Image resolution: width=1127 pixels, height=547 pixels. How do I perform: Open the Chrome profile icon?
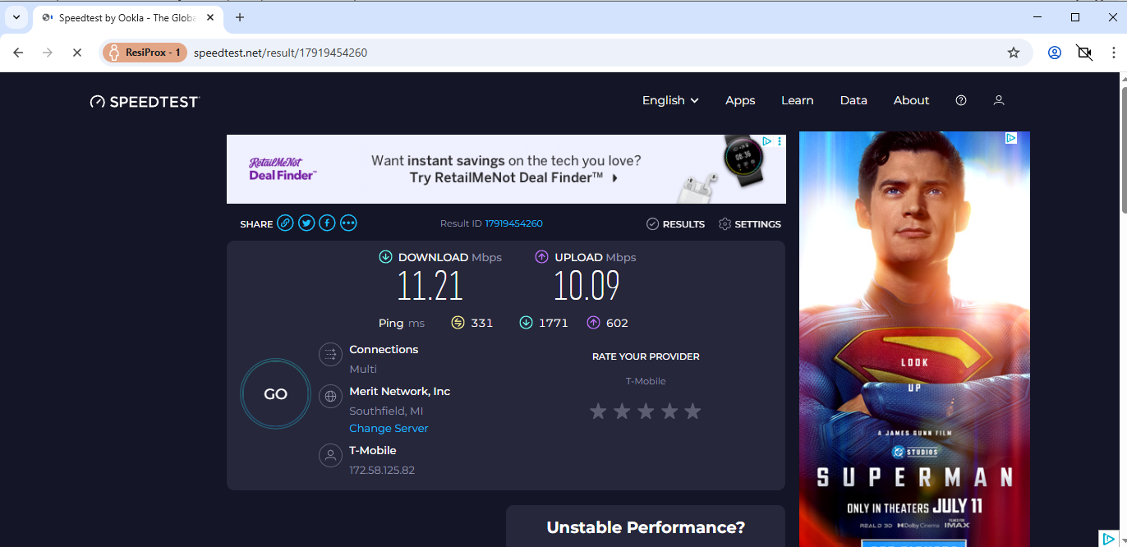pos(1055,53)
